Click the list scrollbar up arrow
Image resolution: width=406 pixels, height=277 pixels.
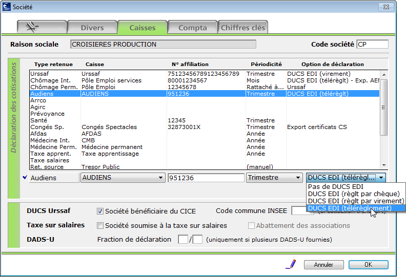[384, 74]
